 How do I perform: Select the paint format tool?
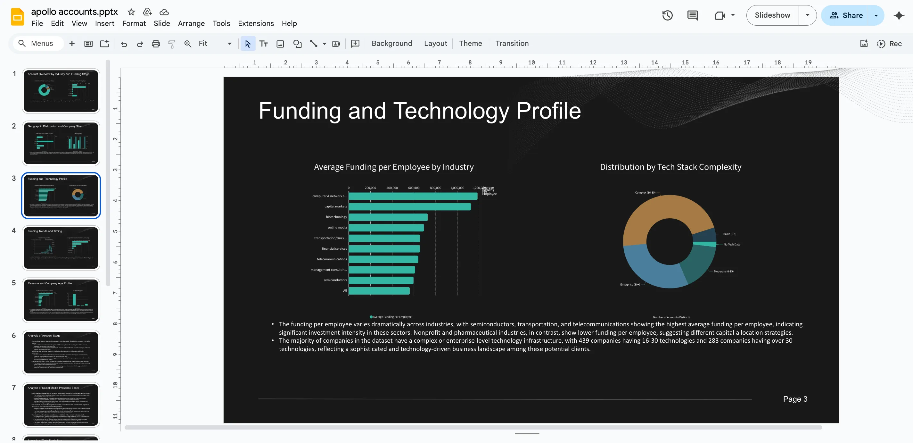171,43
